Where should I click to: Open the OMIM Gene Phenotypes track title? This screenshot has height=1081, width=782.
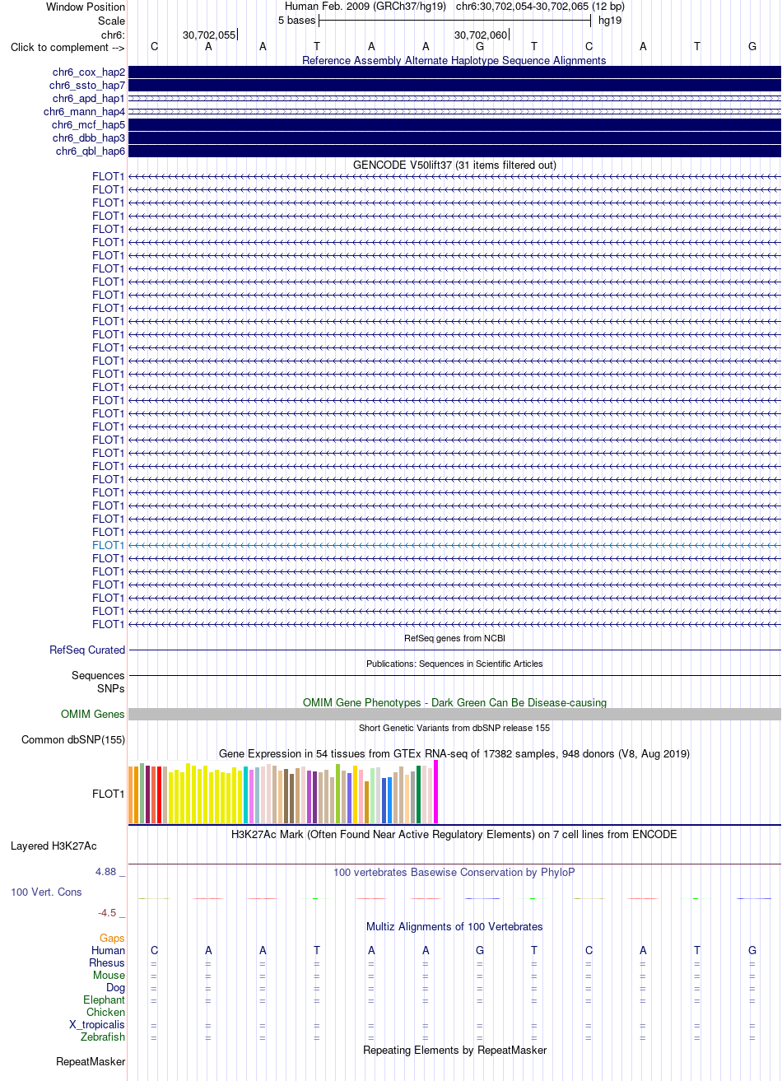coord(454,702)
